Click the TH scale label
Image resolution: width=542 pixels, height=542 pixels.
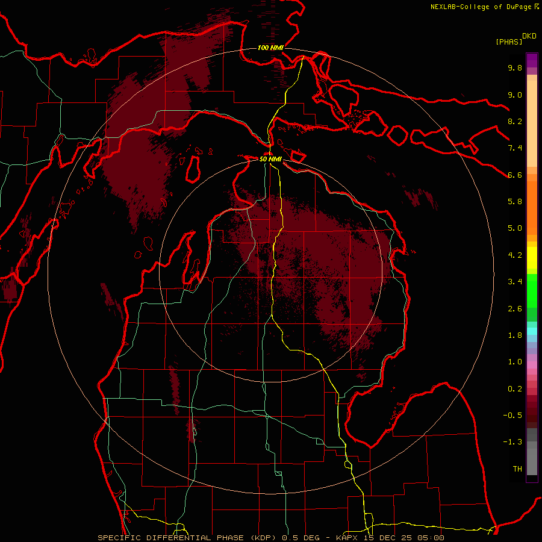517,469
